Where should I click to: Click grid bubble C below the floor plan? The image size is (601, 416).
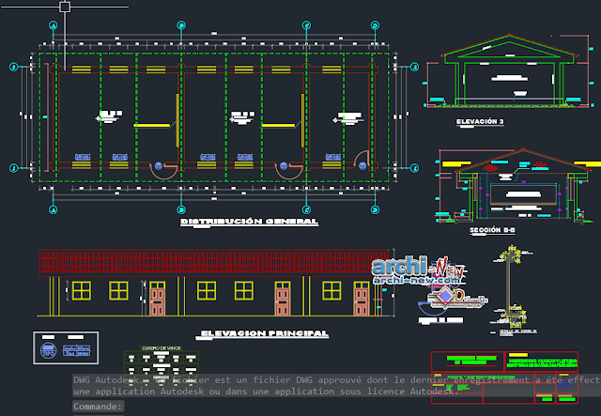[x=306, y=209]
